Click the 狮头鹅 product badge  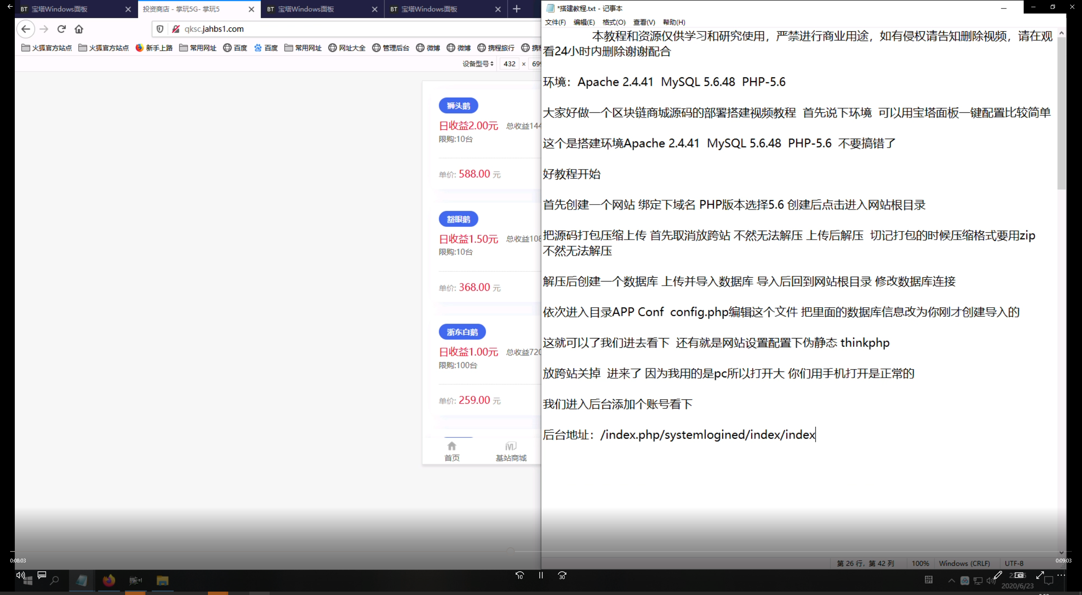458,106
